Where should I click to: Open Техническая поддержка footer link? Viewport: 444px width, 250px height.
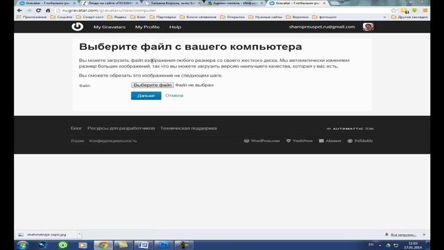click(188, 128)
